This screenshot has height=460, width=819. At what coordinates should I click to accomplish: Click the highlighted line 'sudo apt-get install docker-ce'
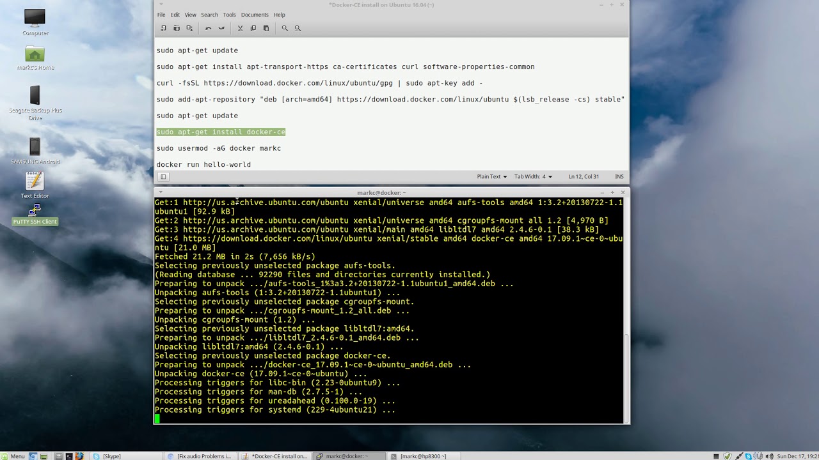(x=221, y=132)
